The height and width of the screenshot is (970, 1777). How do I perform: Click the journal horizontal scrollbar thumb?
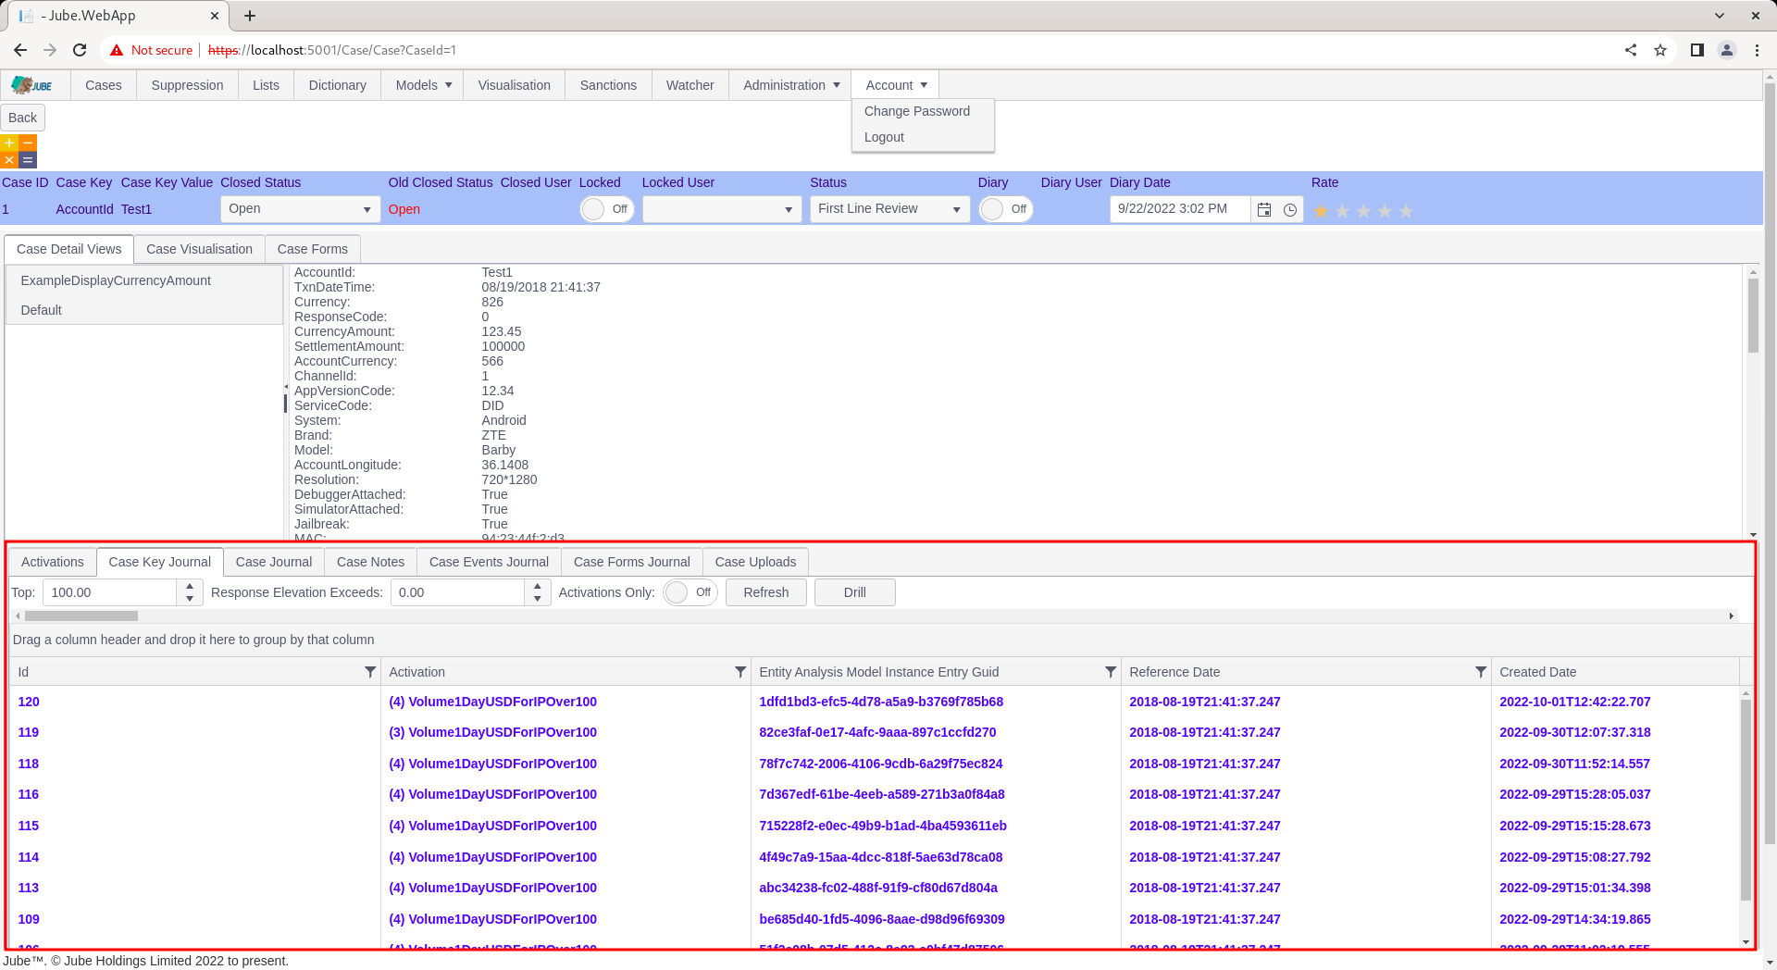click(x=81, y=616)
